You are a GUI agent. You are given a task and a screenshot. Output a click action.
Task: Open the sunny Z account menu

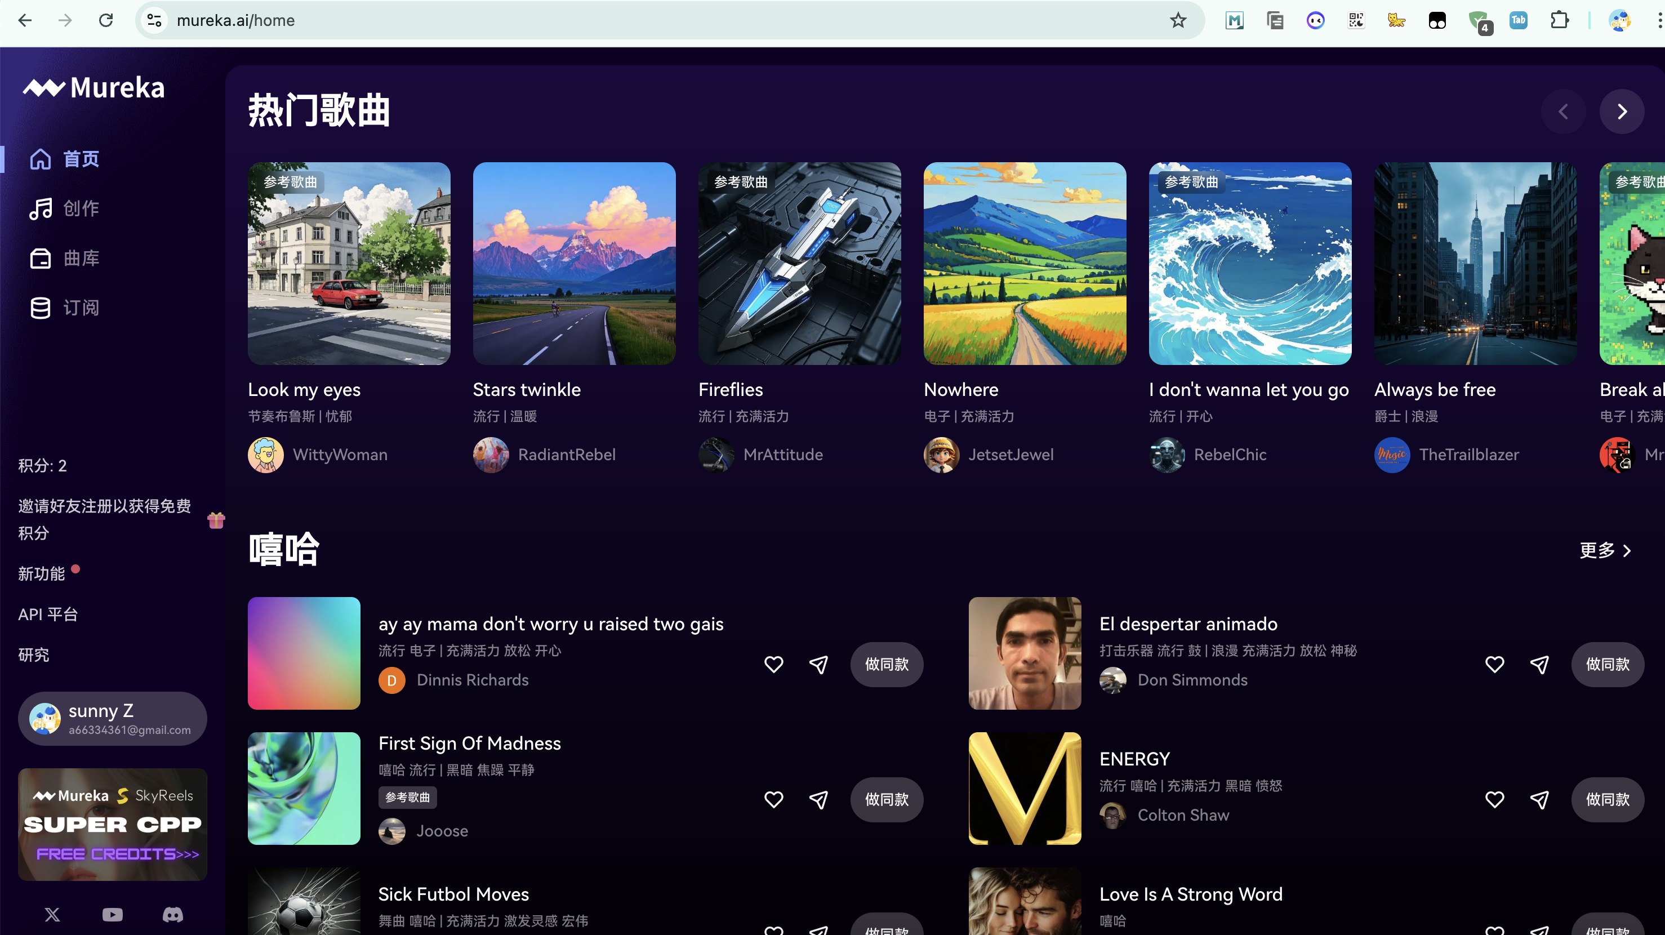pyautogui.click(x=113, y=719)
